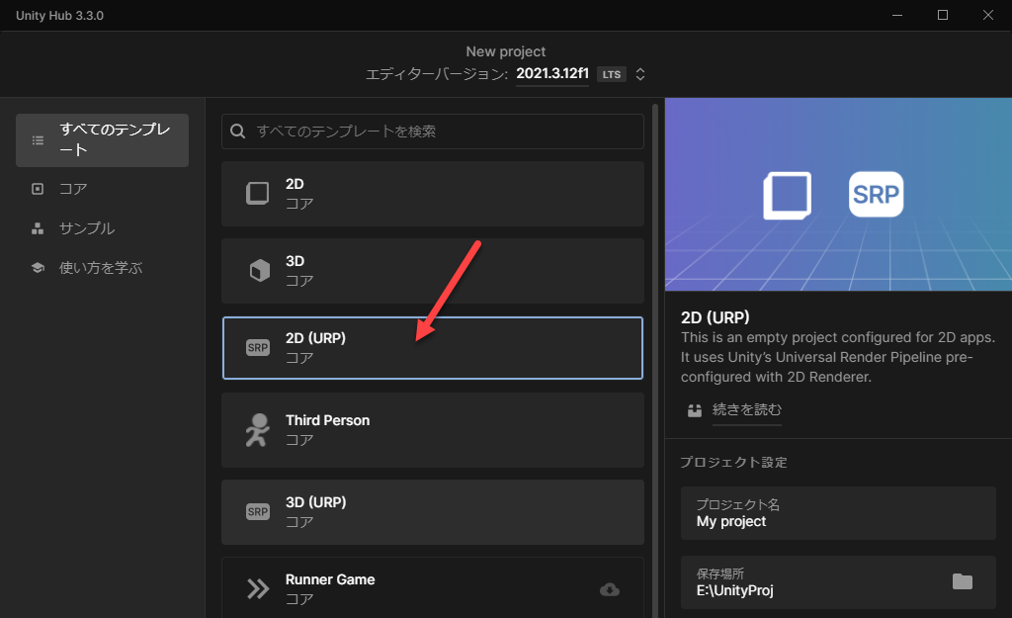This screenshot has width=1012, height=618.
Task: Click the list icon beside すべてのテンプレート
Action: [x=39, y=140]
